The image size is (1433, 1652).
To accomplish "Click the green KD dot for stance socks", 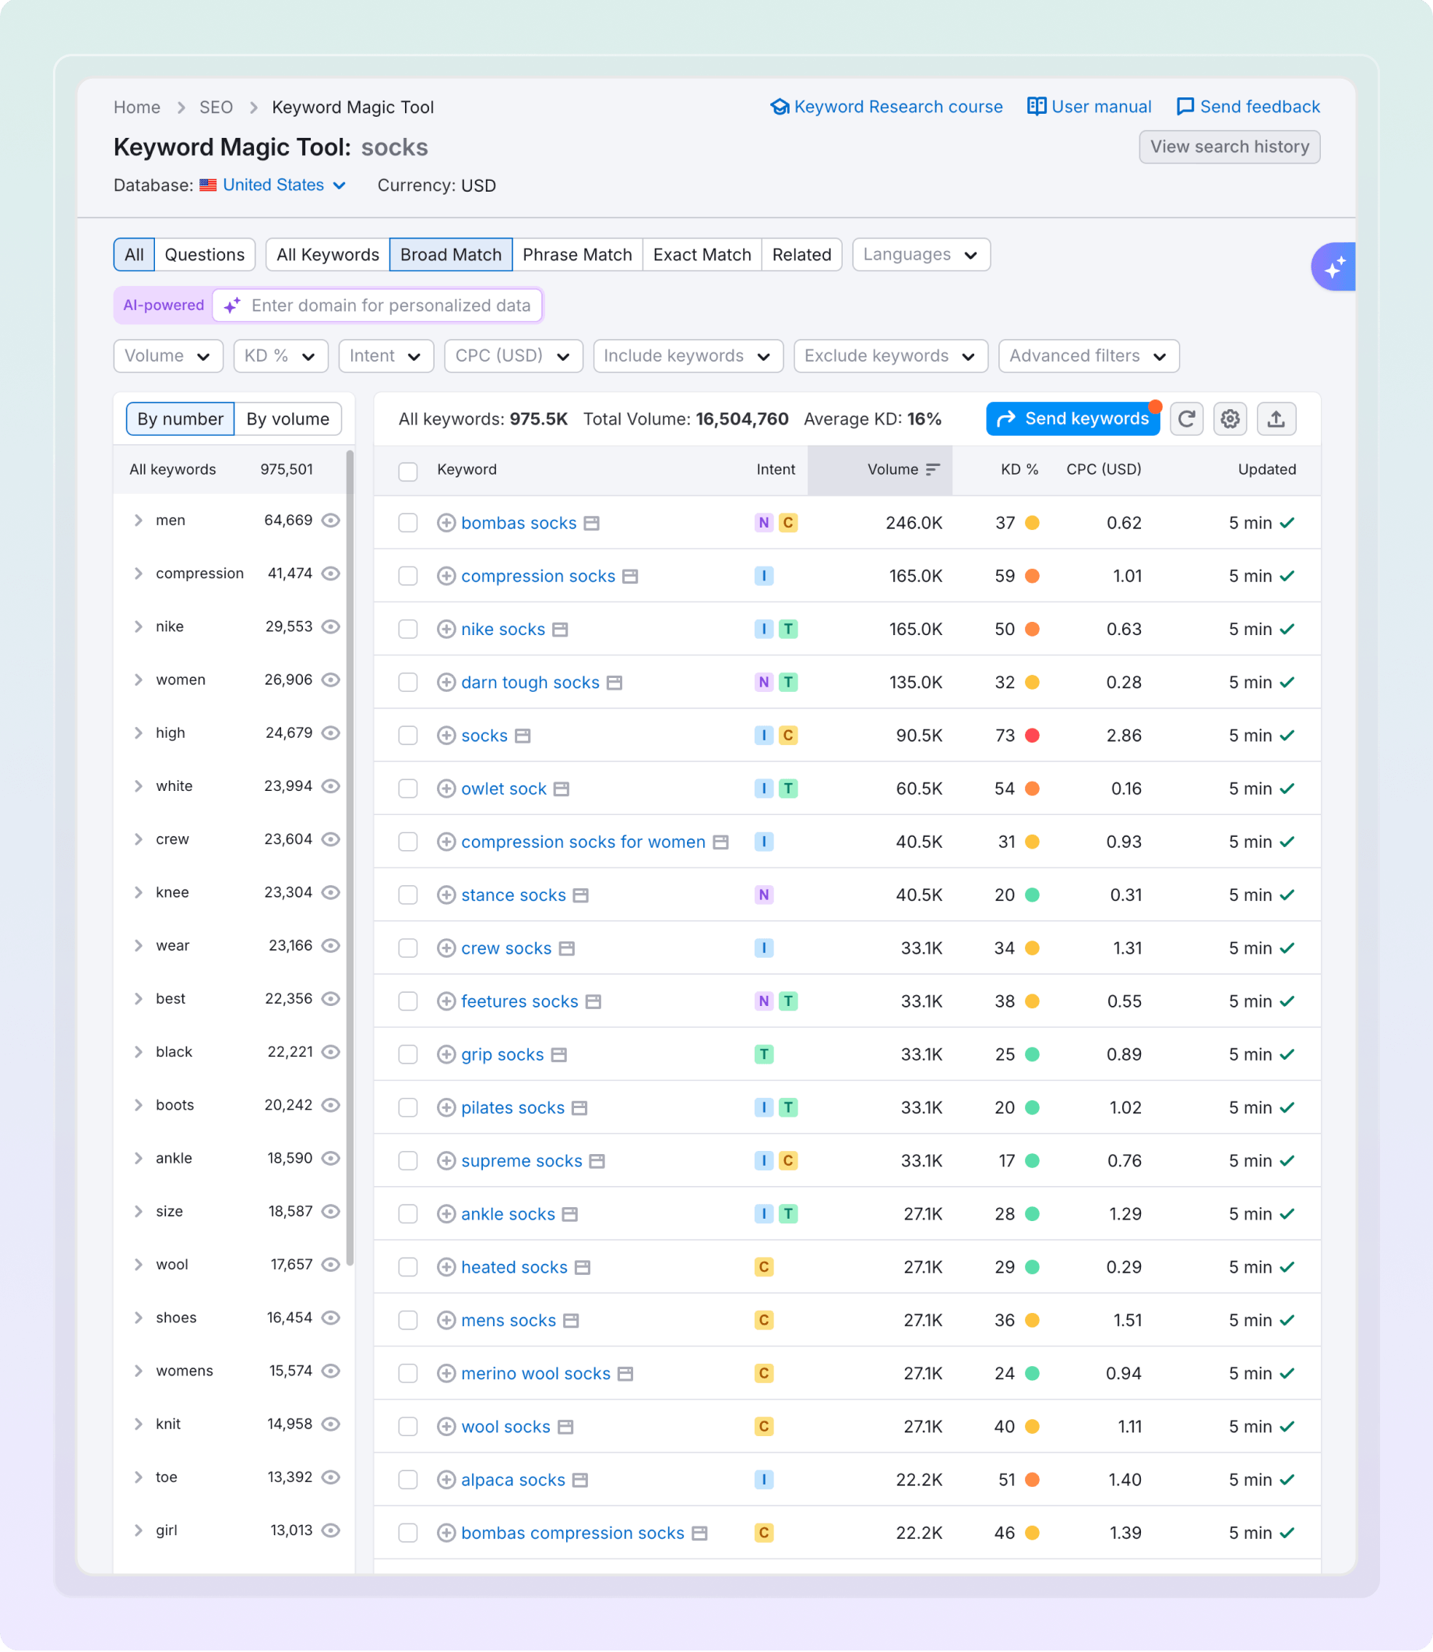I will pos(1033,895).
